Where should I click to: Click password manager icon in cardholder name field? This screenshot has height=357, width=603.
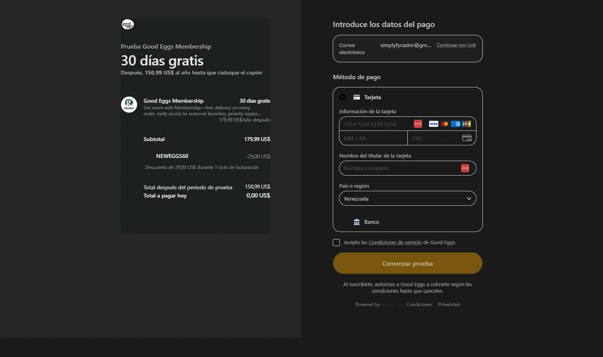[x=465, y=168]
